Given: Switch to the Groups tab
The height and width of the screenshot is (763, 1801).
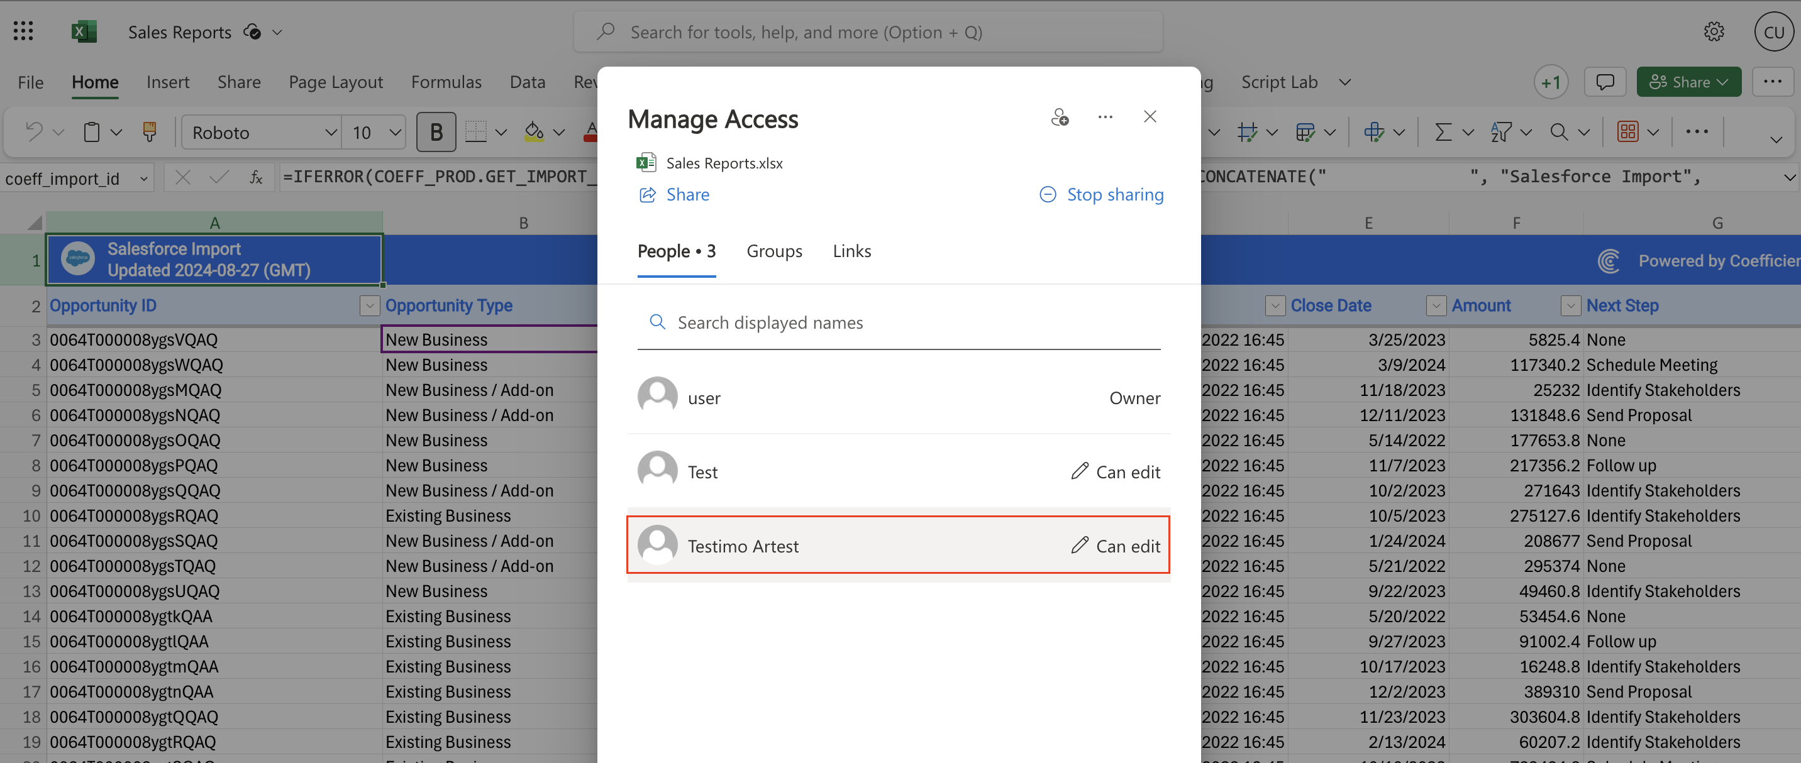Looking at the screenshot, I should pos(774,251).
